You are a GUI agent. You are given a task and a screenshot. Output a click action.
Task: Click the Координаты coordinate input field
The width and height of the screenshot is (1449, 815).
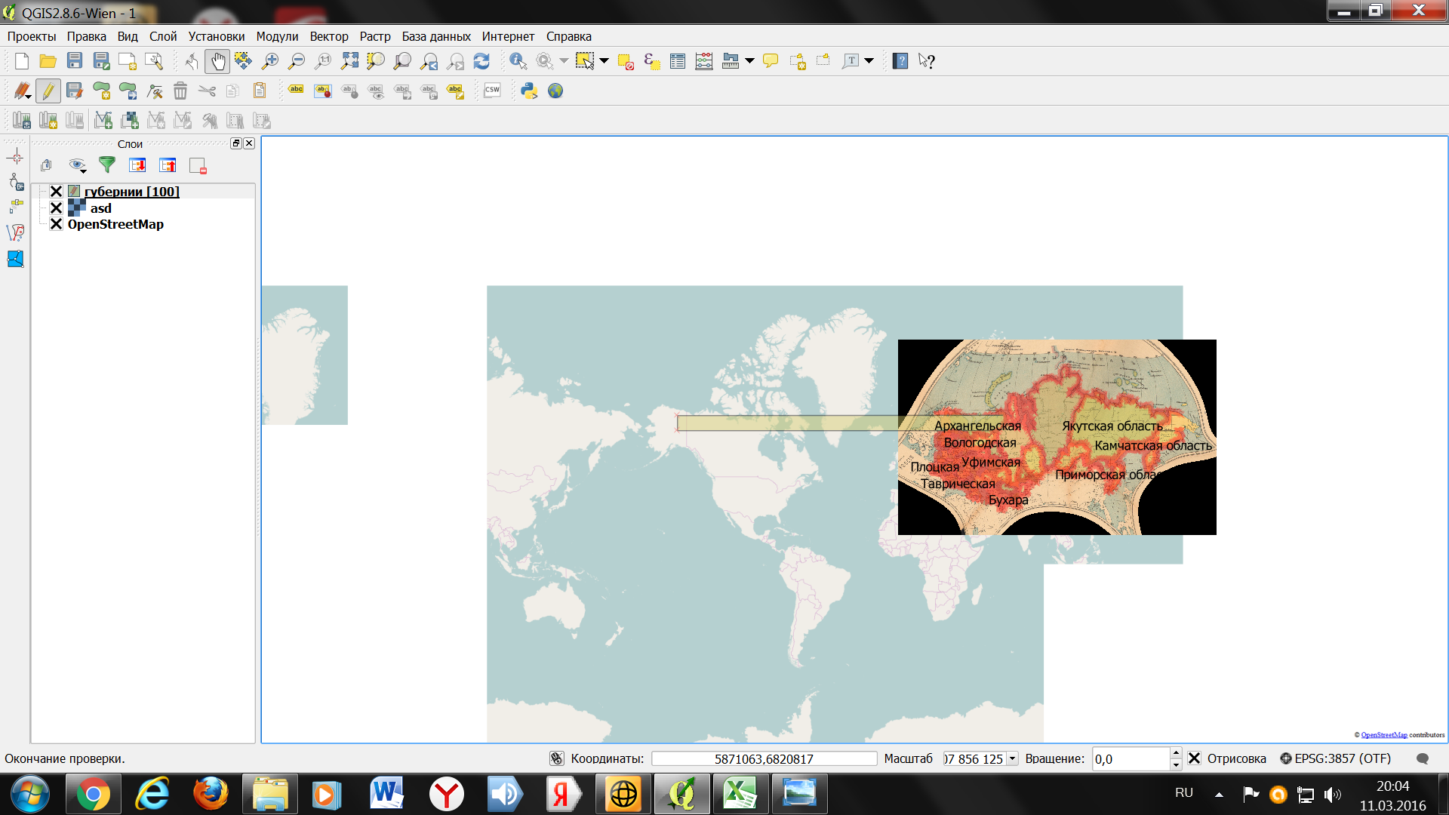click(x=764, y=759)
